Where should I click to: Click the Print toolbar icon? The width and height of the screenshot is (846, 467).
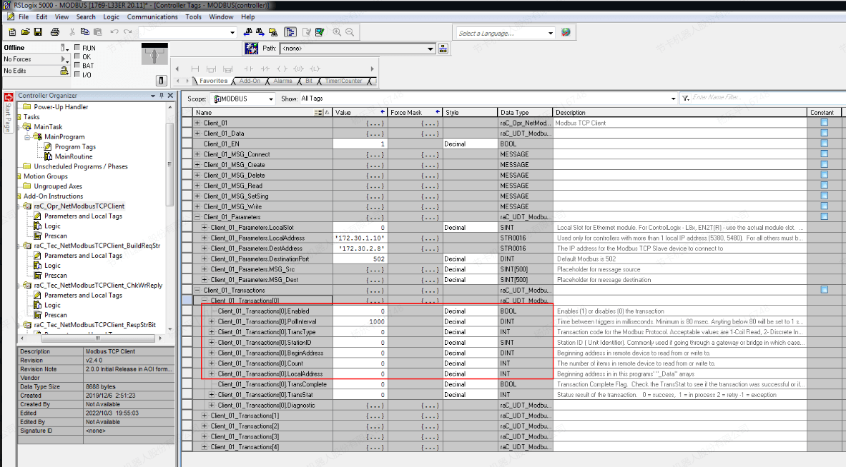[x=55, y=32]
